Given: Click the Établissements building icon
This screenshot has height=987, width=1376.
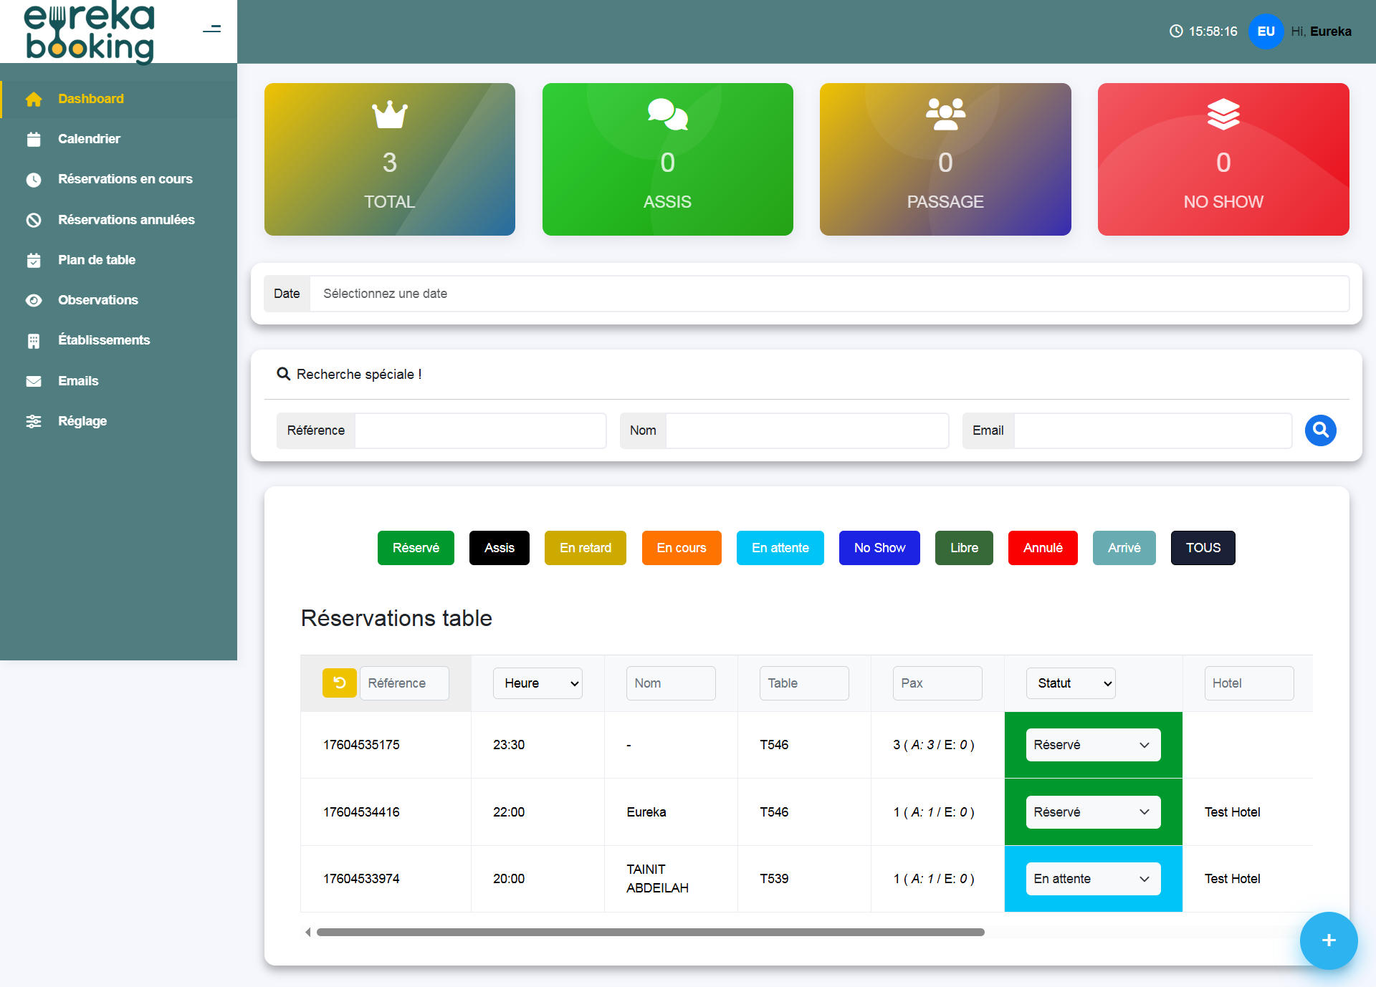Looking at the screenshot, I should pyautogui.click(x=34, y=340).
